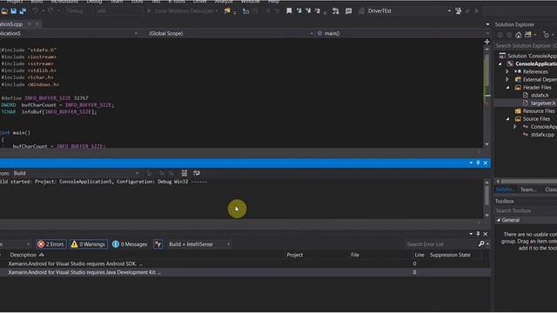
Task: Click the Save icon in toolbar
Action: 14,11
